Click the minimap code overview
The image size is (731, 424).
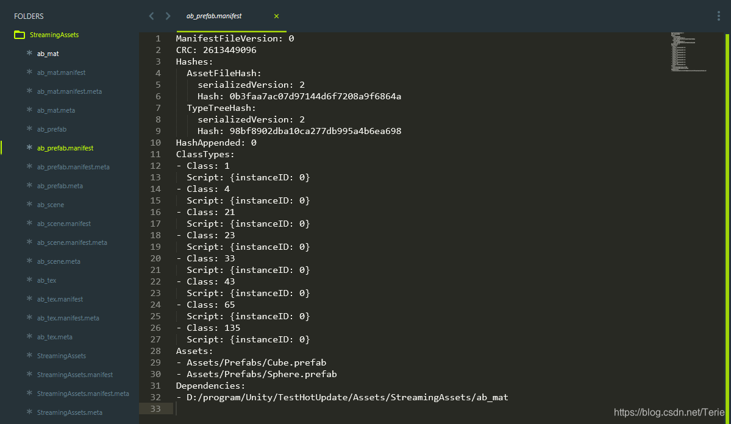(x=688, y=52)
